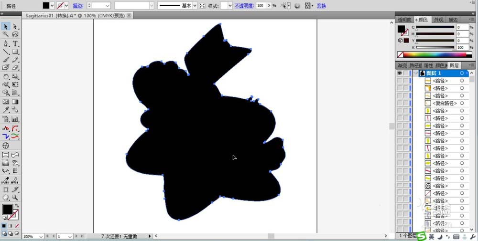This screenshot has height=241, width=478.
Task: Click the select similar objects wand icon
Action: [x=284, y=5]
